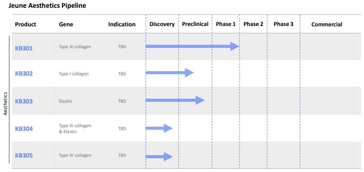Open the KB303 product entry
This screenshot has width=364, height=172.
(x=24, y=101)
